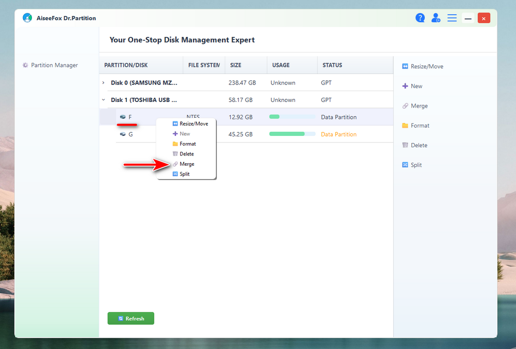The image size is (516, 349).
Task: Choose Format in the context menu
Action: pyautogui.click(x=187, y=144)
